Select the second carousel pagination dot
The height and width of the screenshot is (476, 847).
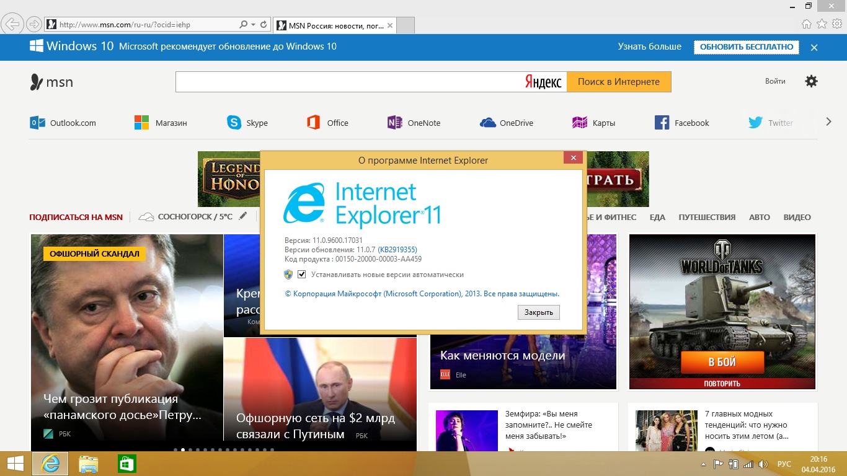pyautogui.click(x=182, y=449)
